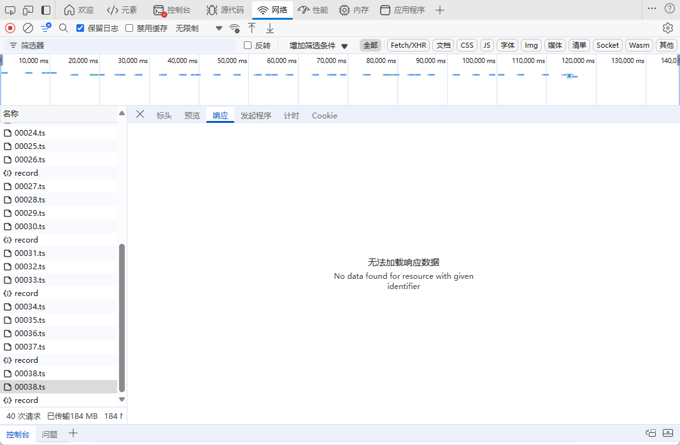Viewport: 680px width, 445px height.
Task: Click the gauge icon of the 性能 tab
Action: pos(304,10)
